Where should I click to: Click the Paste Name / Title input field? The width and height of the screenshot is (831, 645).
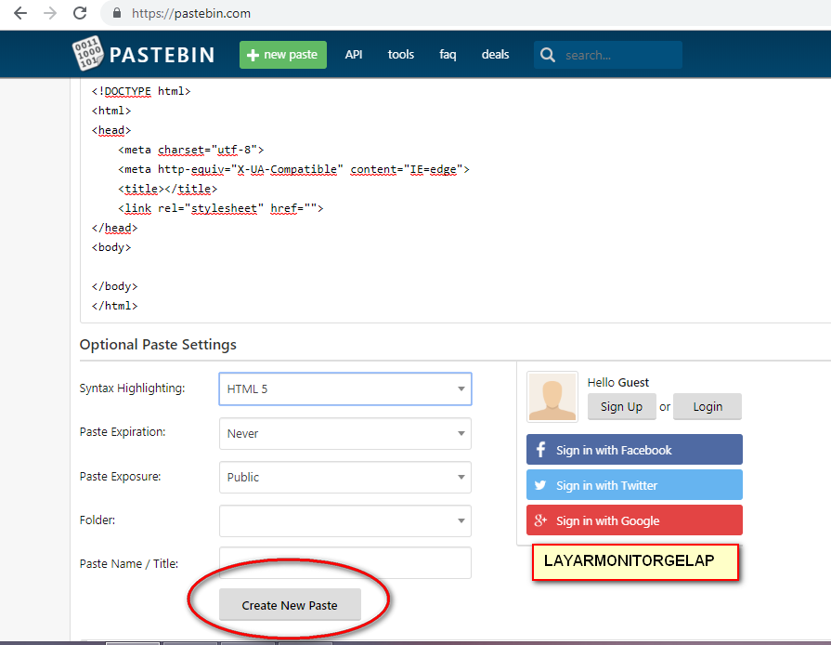coord(344,563)
